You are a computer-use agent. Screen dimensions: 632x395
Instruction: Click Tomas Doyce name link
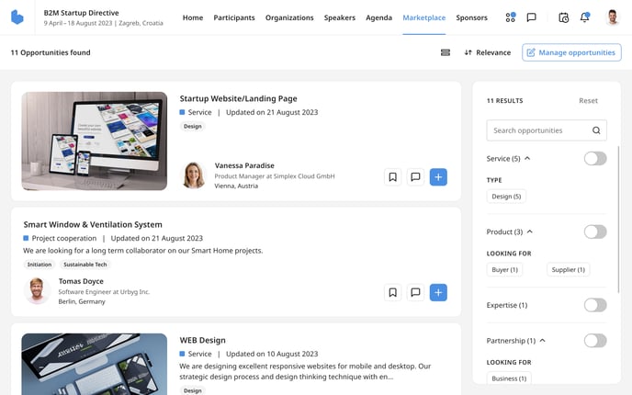click(x=81, y=281)
